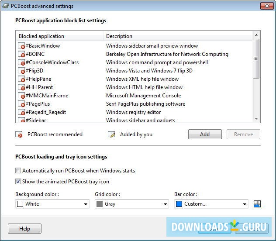Screen dimensions: 276x241
Task: Select the #Sidebar entry
Action: click(x=36, y=120)
